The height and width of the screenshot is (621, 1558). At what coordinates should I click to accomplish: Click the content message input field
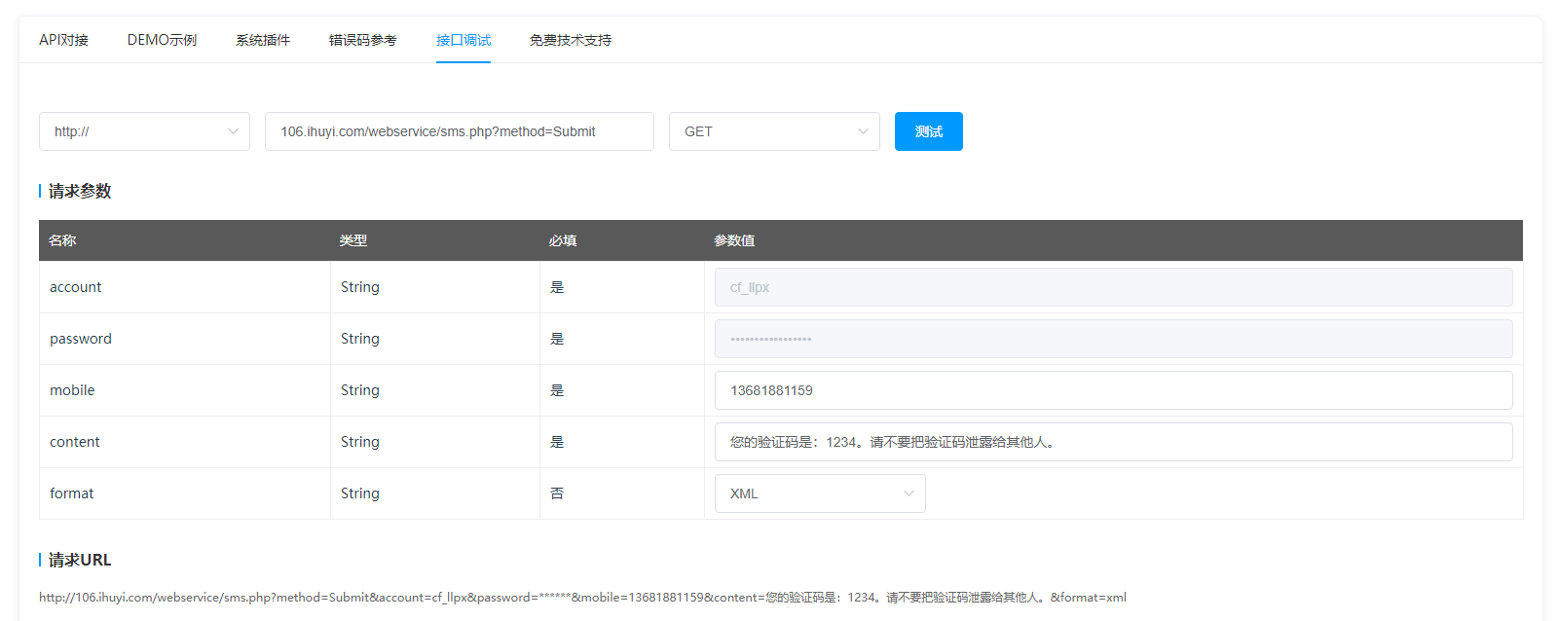tap(1113, 442)
